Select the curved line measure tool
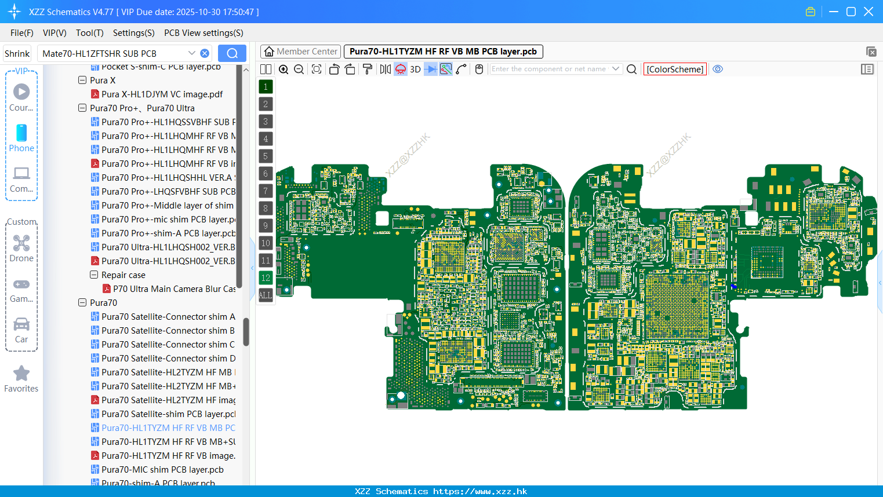 point(462,70)
